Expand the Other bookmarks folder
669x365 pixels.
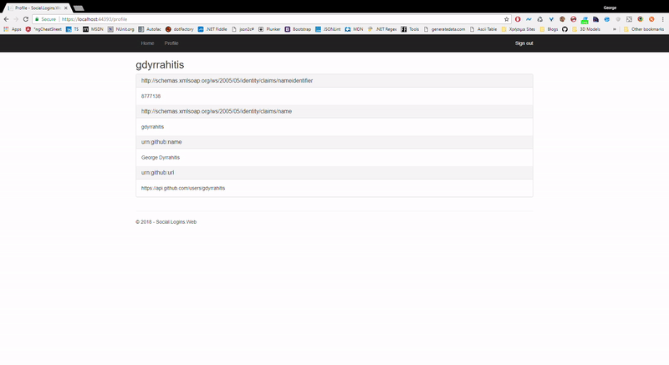coord(644,29)
